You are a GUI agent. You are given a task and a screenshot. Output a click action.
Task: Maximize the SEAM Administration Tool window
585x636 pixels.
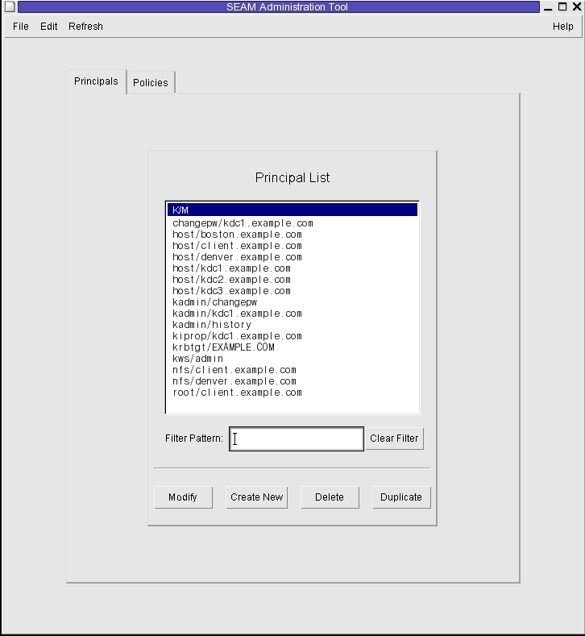562,6
